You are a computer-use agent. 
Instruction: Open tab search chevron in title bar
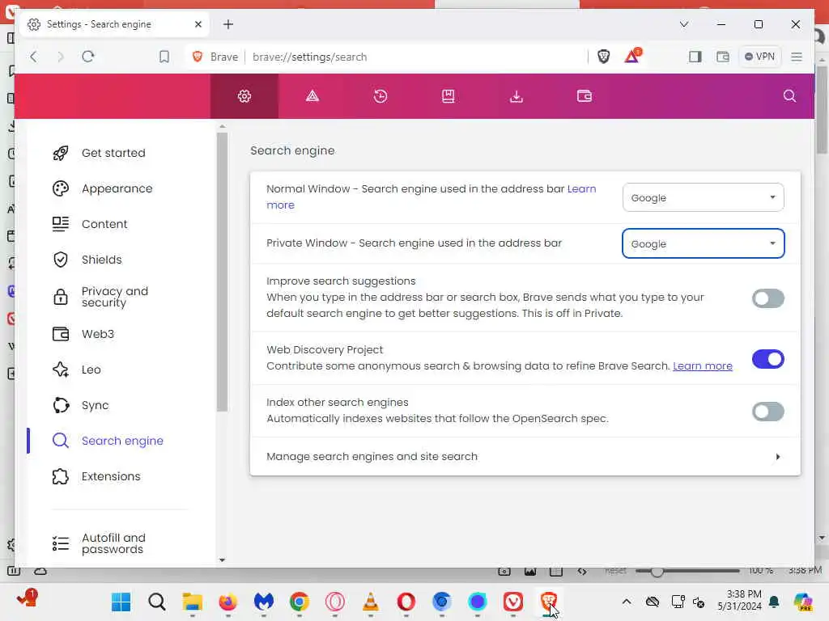(683, 24)
